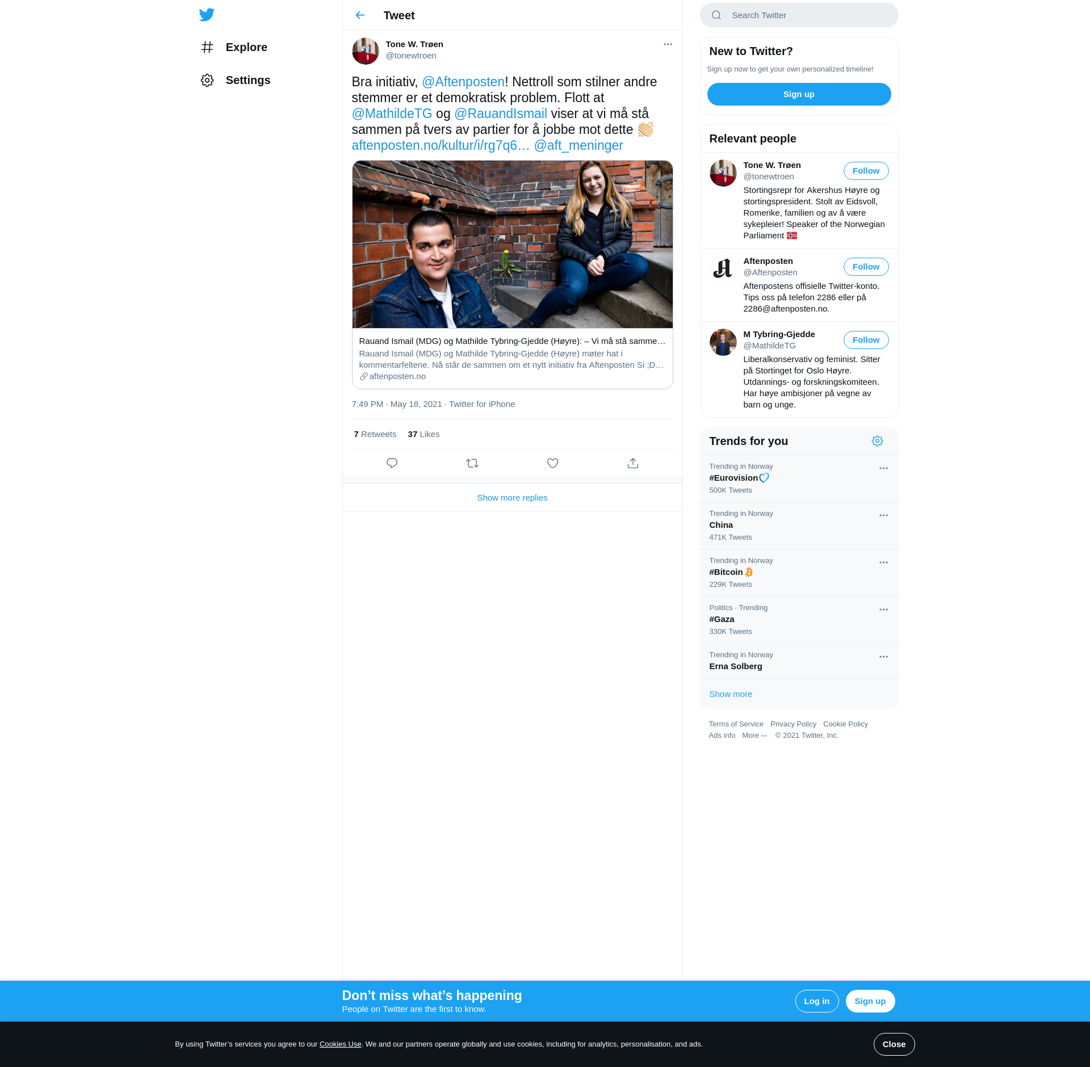The height and width of the screenshot is (1067, 1090).
Task: Open the #Bitcoin trend
Action: 799,573
